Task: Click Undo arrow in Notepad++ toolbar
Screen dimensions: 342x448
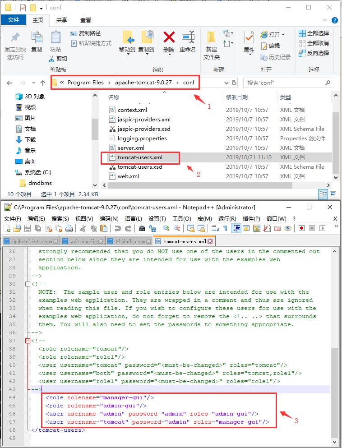Action: pyautogui.click(x=118, y=228)
